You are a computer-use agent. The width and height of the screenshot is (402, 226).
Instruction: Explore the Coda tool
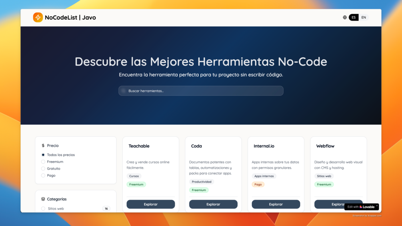click(x=213, y=204)
